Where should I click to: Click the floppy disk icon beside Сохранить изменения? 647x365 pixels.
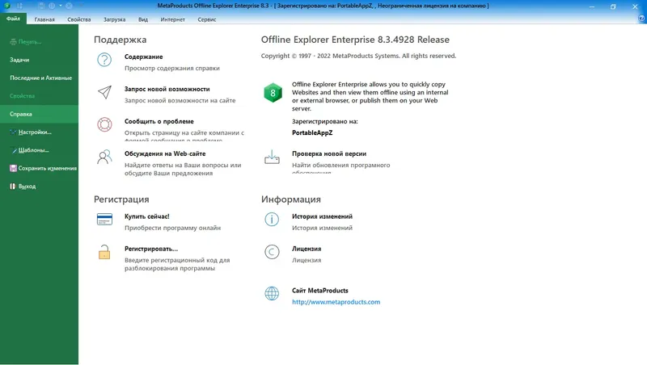pos(13,168)
